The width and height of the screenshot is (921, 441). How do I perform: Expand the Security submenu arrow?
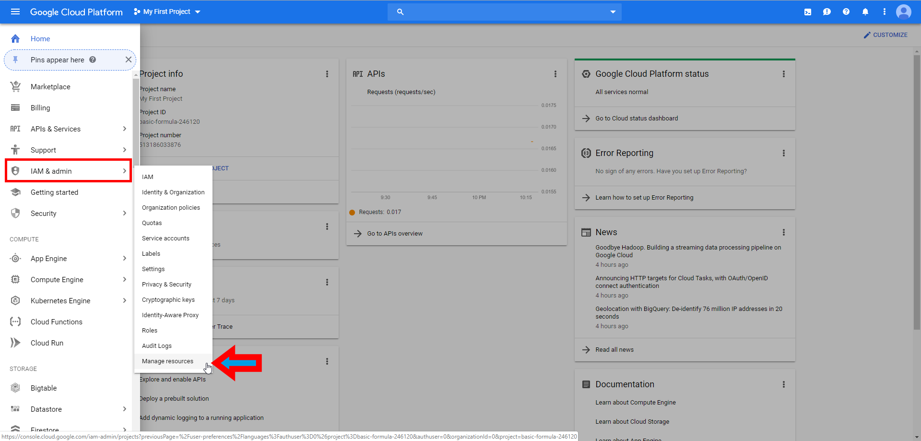[x=124, y=213]
